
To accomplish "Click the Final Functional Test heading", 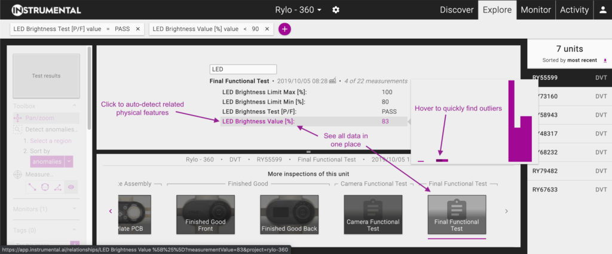I will 239,81.
